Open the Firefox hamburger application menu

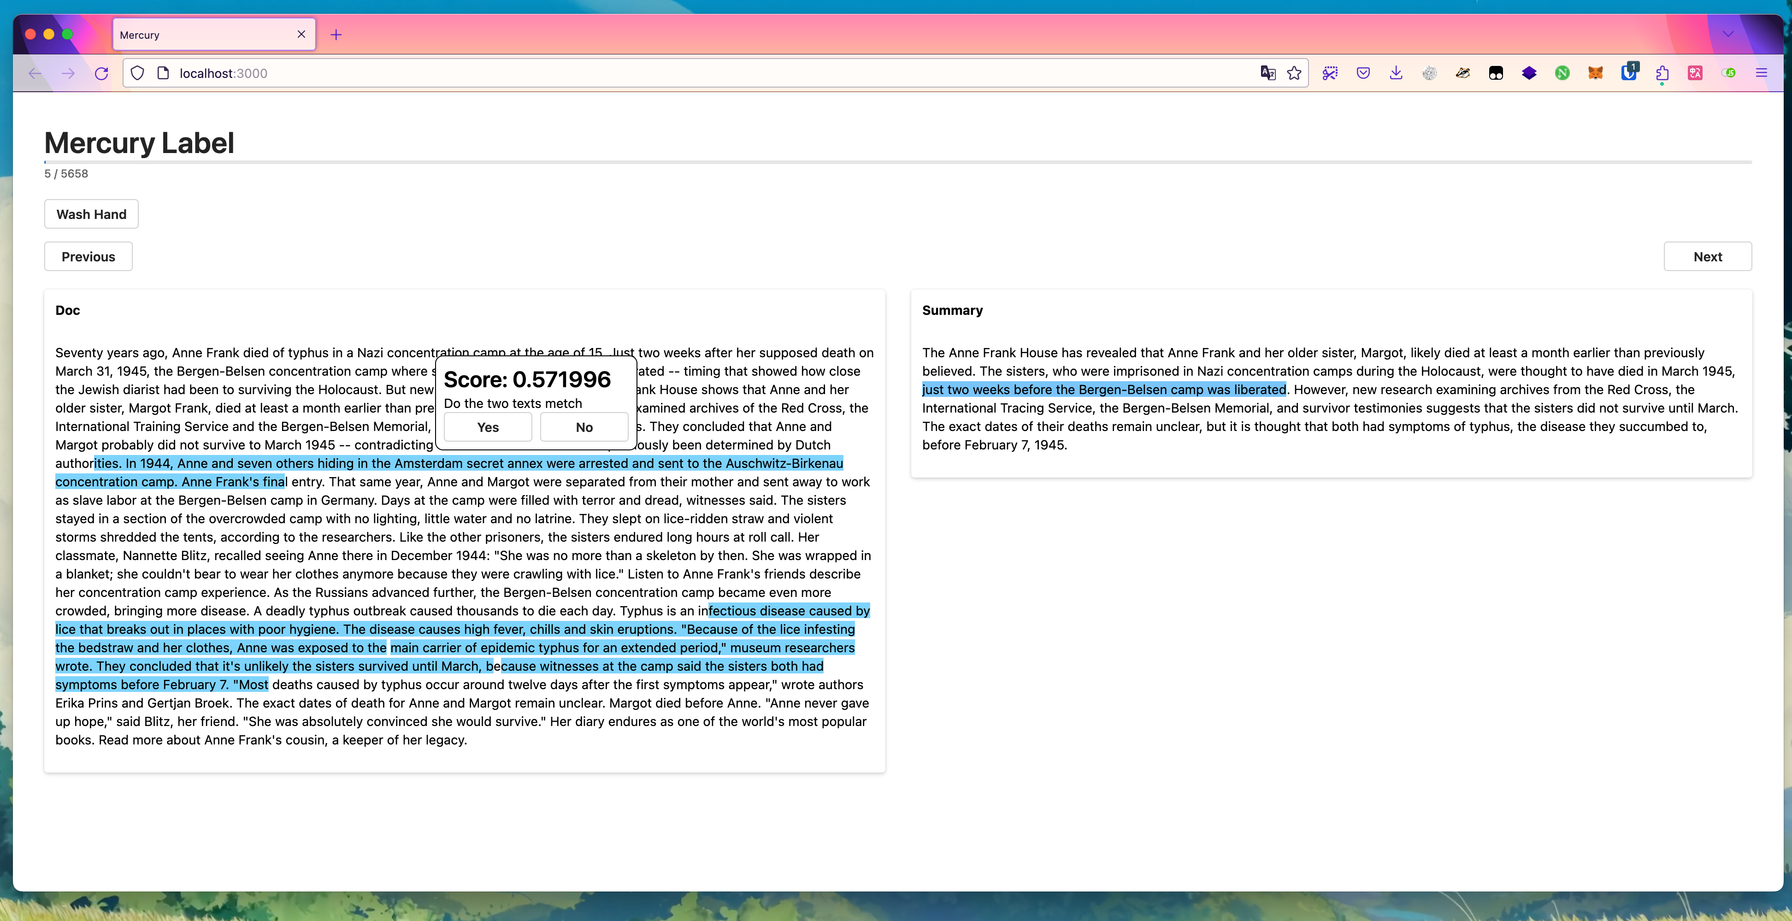tap(1762, 73)
